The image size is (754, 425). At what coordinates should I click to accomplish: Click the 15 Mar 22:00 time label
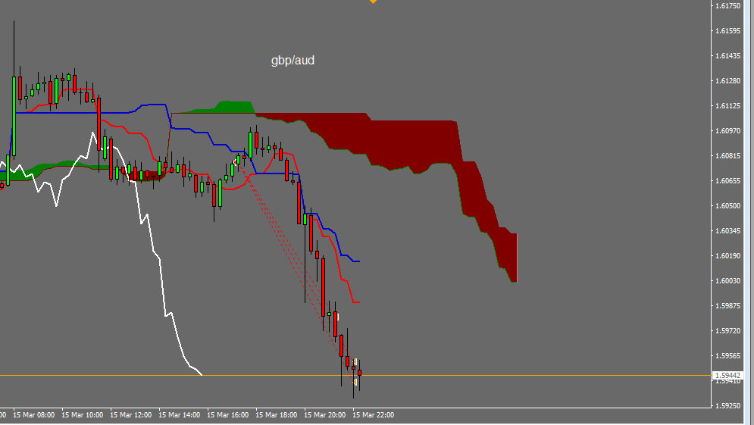(x=373, y=415)
